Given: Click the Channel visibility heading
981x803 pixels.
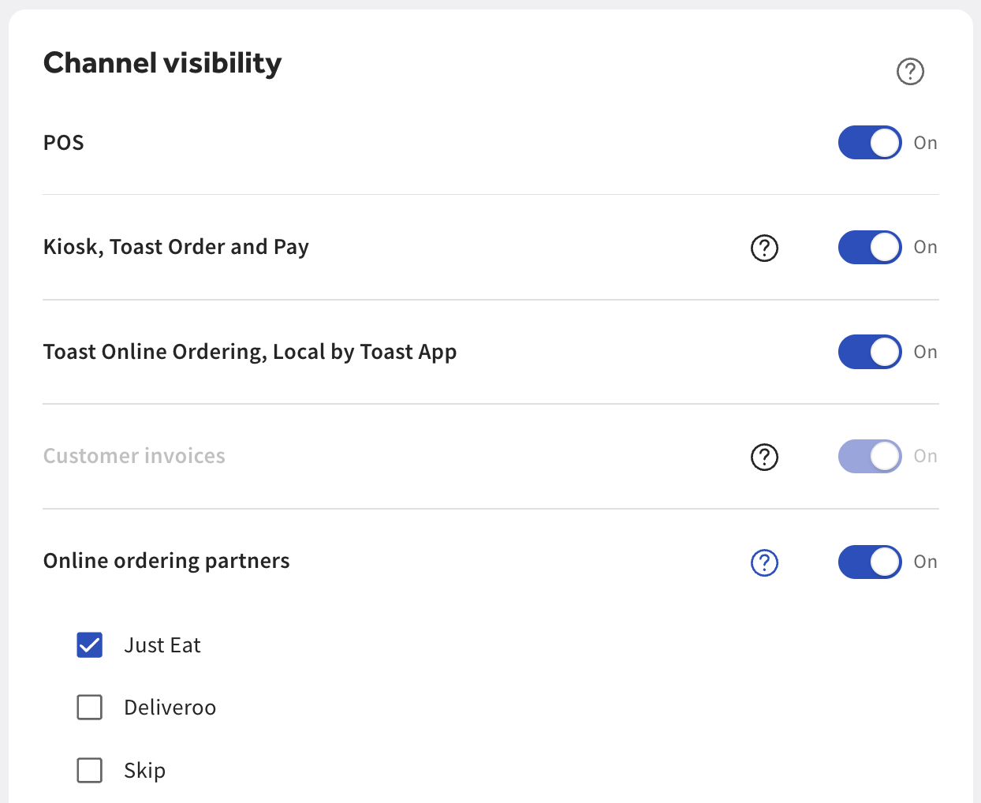Looking at the screenshot, I should tap(162, 63).
